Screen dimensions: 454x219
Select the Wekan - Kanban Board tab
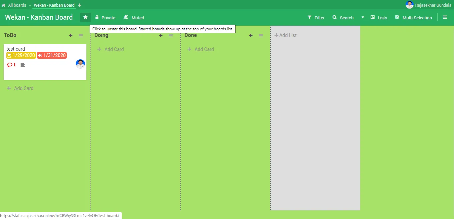54,5
